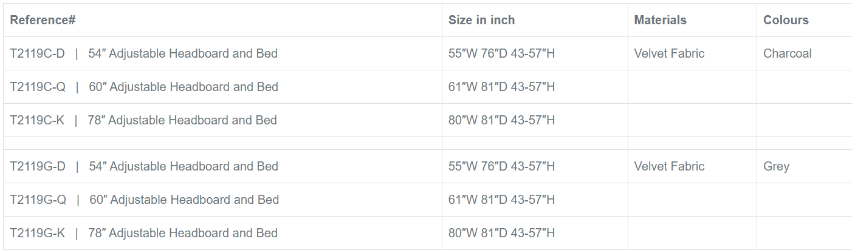The image size is (855, 250).
Task: Click Velvet Fabric in the Charcoal row
Action: tap(669, 53)
